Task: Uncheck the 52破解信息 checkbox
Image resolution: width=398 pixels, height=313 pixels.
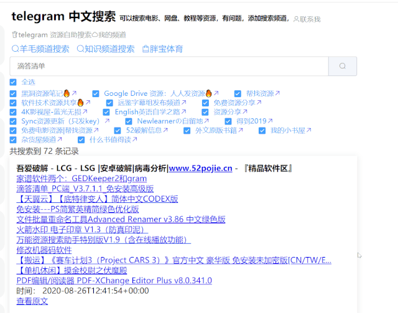Action: click(118, 131)
